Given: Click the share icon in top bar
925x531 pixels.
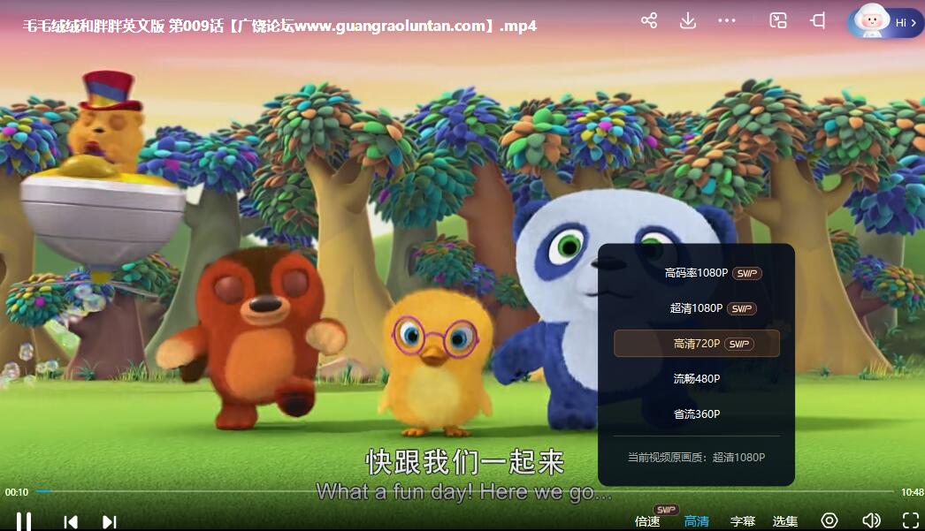Looking at the screenshot, I should (649, 20).
